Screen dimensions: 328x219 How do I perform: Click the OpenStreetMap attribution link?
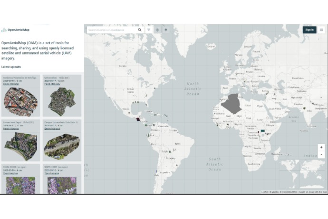(289, 192)
